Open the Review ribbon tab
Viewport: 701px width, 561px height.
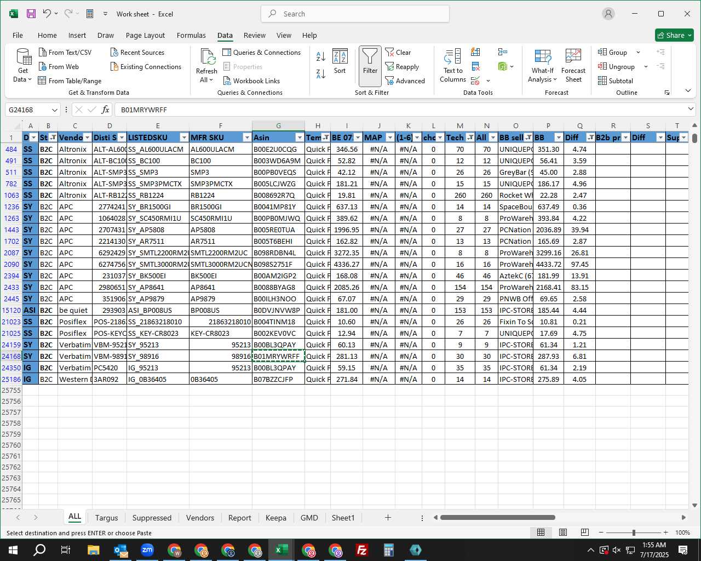(255, 35)
